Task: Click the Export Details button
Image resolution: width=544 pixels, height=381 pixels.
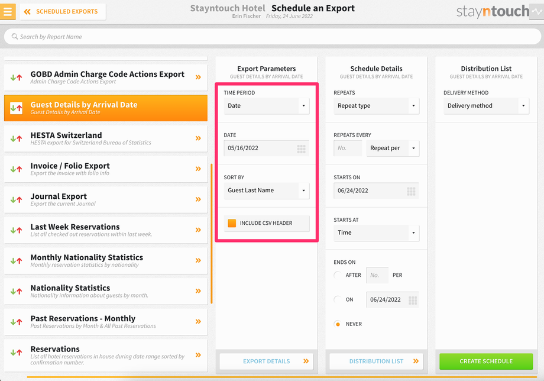Action: coord(267,361)
